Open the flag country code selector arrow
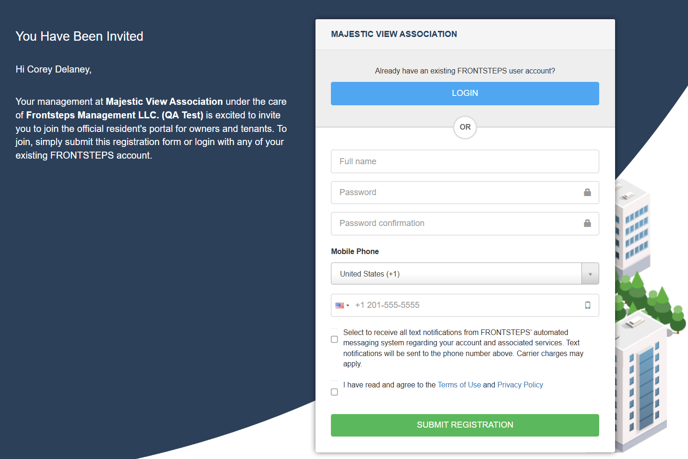 (x=348, y=306)
